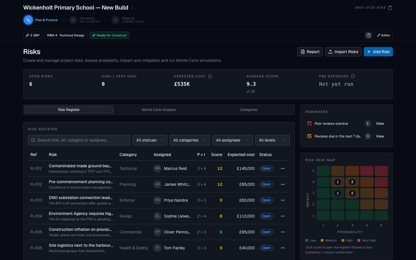The width and height of the screenshot is (416, 260).
Task: Switch to the Categories tab
Action: tap(249, 110)
